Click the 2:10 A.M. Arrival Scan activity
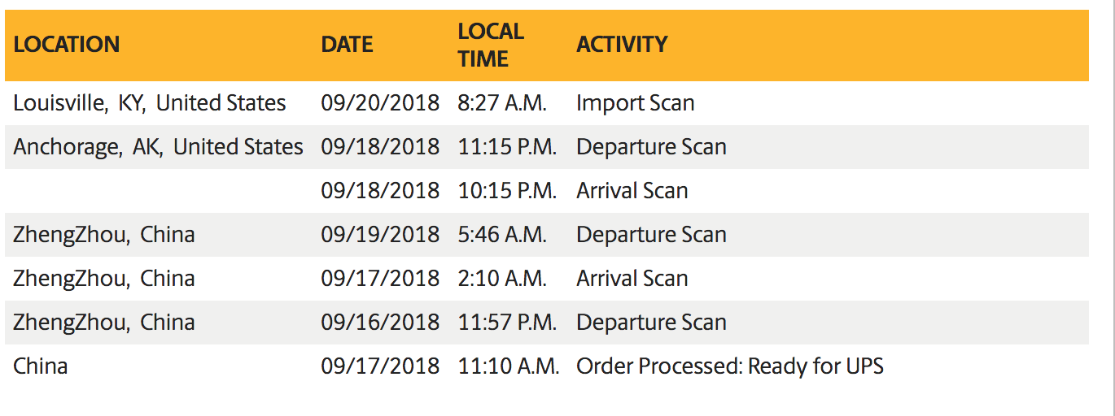Screen dimensions: 1115x416 tap(632, 279)
